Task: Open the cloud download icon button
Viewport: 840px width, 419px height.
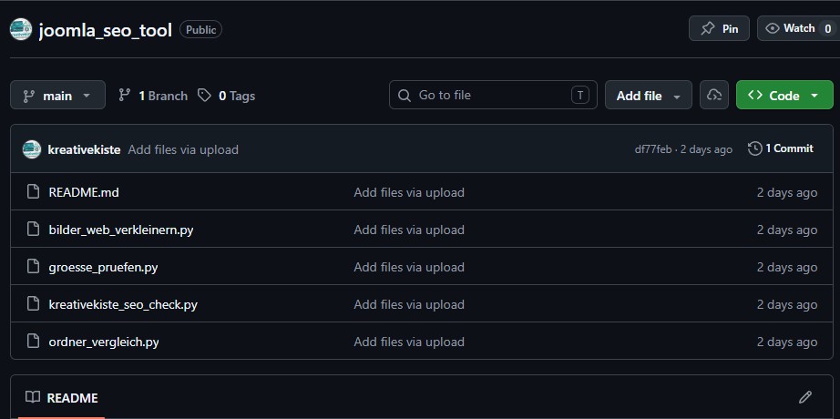Action: pyautogui.click(x=714, y=96)
